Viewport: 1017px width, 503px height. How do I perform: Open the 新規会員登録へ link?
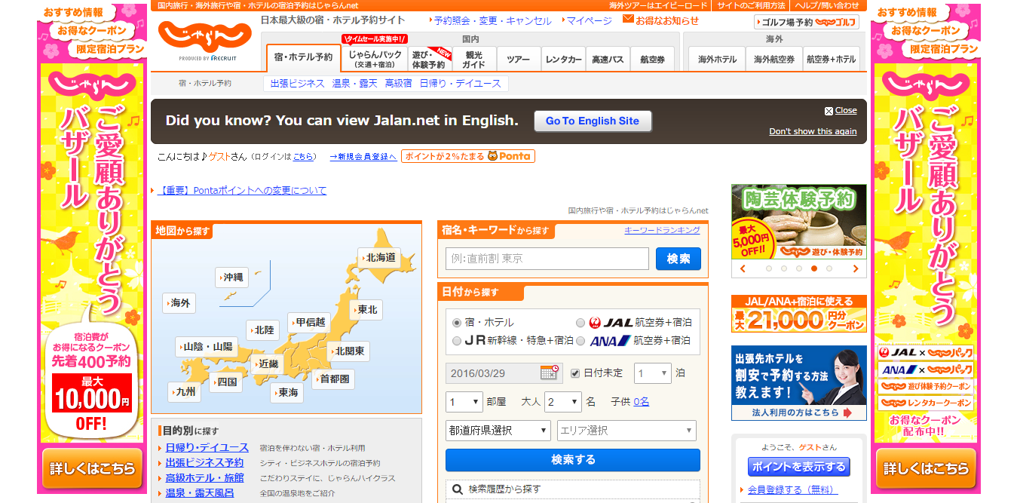(363, 157)
